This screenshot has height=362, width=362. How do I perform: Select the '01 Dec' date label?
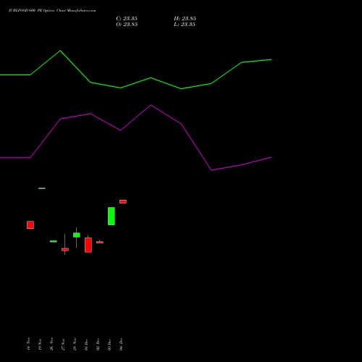tap(86, 344)
